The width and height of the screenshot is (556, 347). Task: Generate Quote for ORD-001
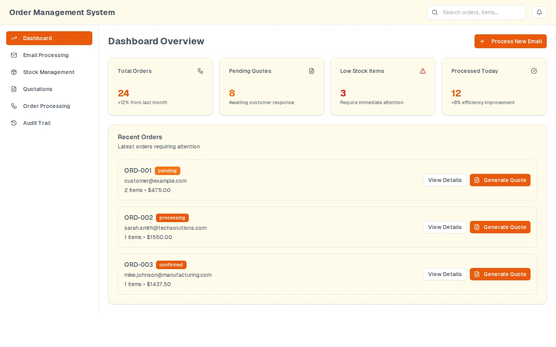tap(500, 180)
